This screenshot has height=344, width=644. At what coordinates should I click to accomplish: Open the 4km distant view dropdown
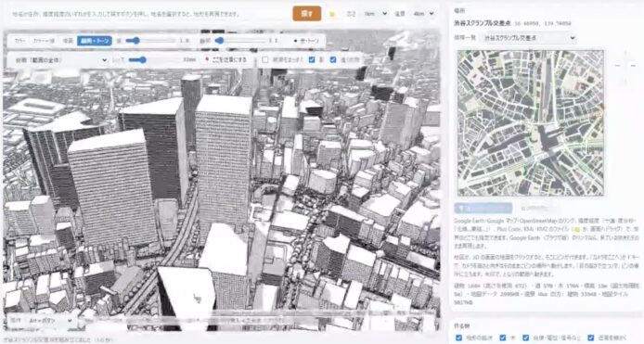423,14
